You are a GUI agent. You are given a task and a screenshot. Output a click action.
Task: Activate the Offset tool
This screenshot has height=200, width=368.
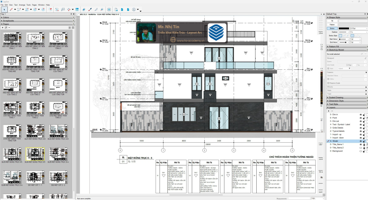[51, 10]
